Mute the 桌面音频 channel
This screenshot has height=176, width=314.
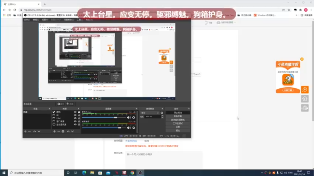tap(129, 128)
